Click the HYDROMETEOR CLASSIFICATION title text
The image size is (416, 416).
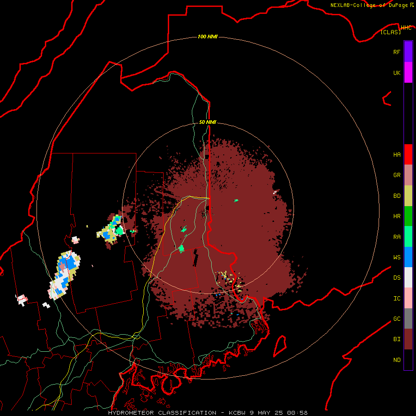click(x=162, y=413)
